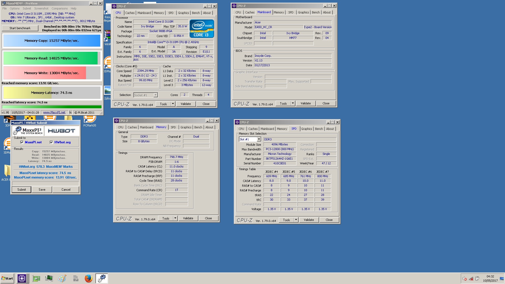Open the www.MaxxPI.net link
This screenshot has height=284, width=505.
[x=54, y=113]
